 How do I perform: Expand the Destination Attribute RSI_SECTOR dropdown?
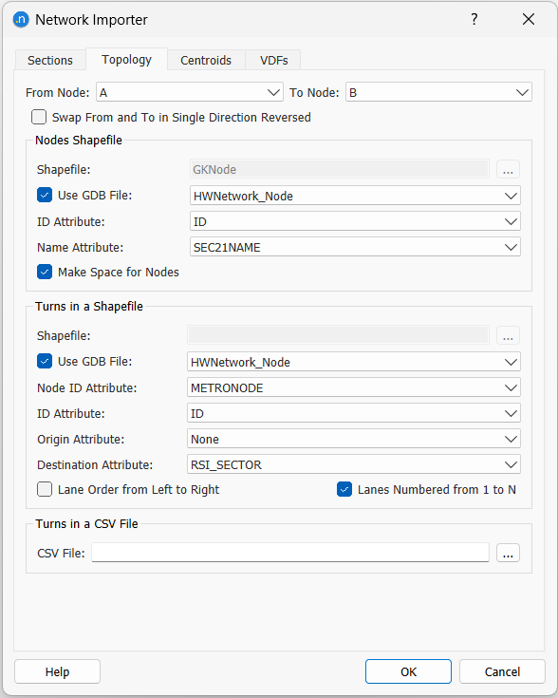[354, 464]
